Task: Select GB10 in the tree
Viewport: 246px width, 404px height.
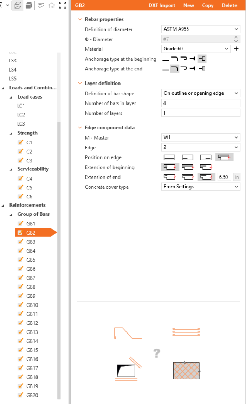Action: [x=32, y=305]
